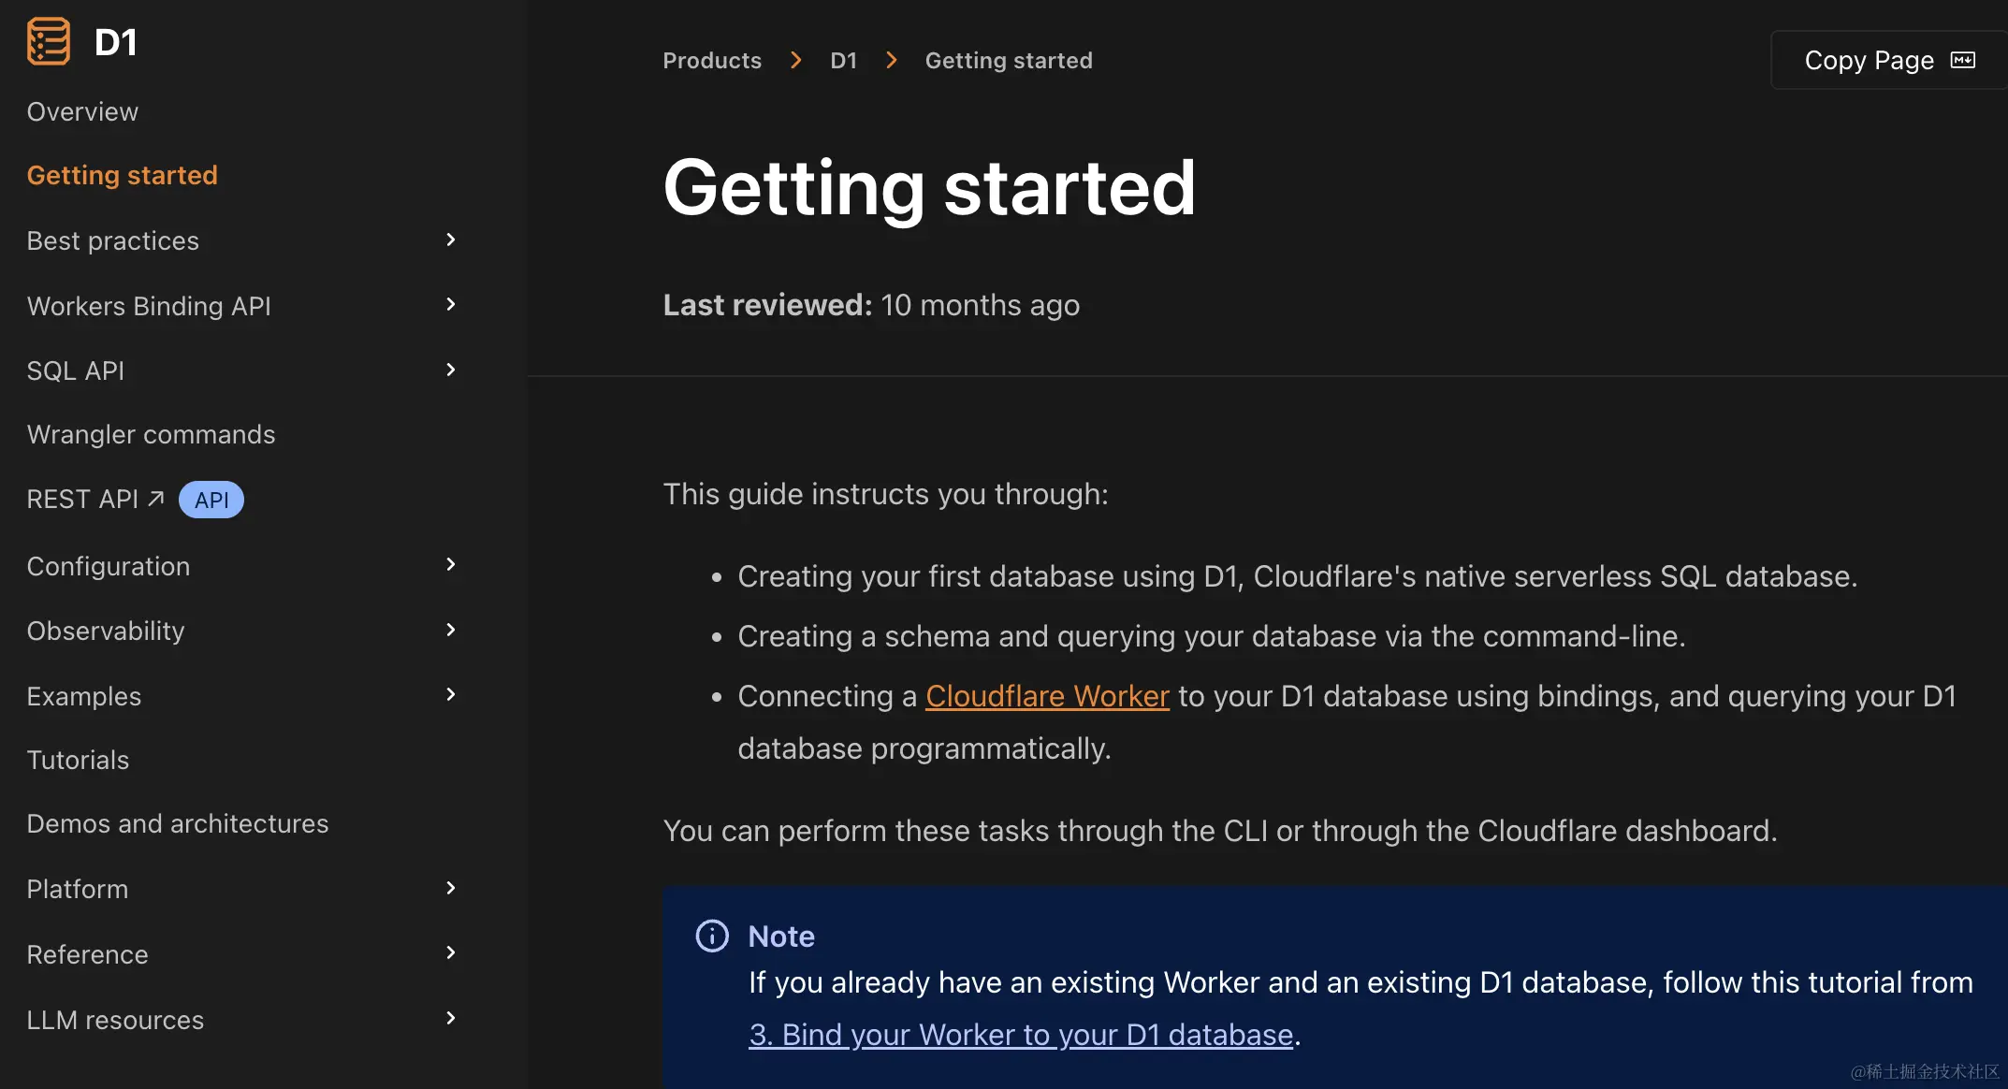2008x1089 pixels.
Task: Click the breadcrumb chevron after D1
Action: [x=891, y=60]
